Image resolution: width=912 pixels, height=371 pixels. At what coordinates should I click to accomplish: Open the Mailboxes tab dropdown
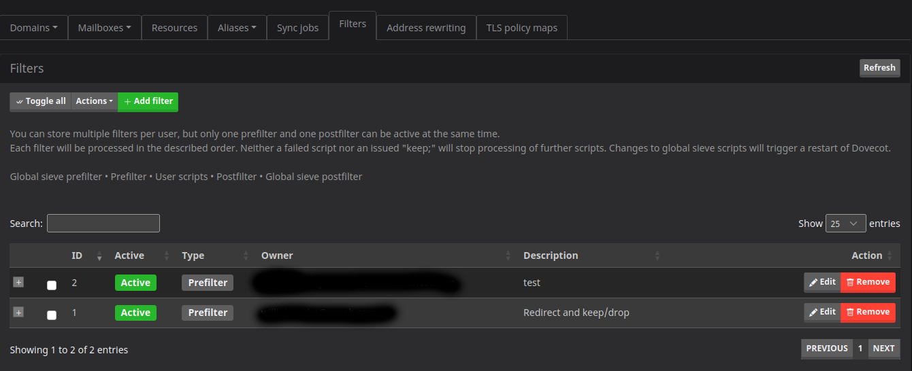pos(104,28)
